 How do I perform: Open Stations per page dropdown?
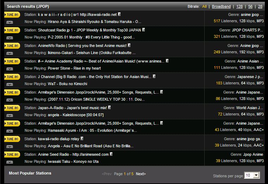252,175
